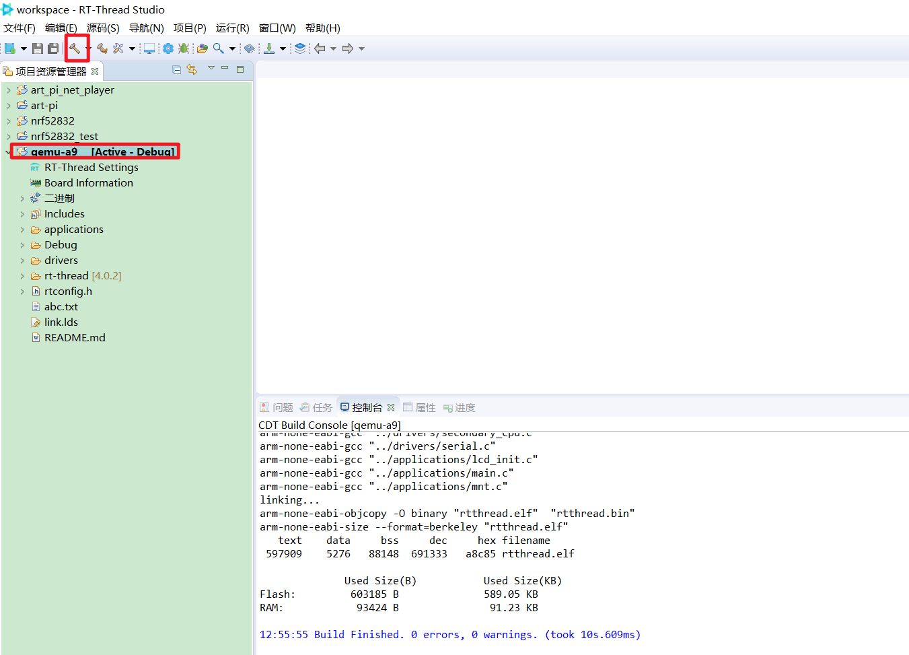Switch to the 问题 tab
This screenshot has width=909, height=655.
[x=277, y=407]
